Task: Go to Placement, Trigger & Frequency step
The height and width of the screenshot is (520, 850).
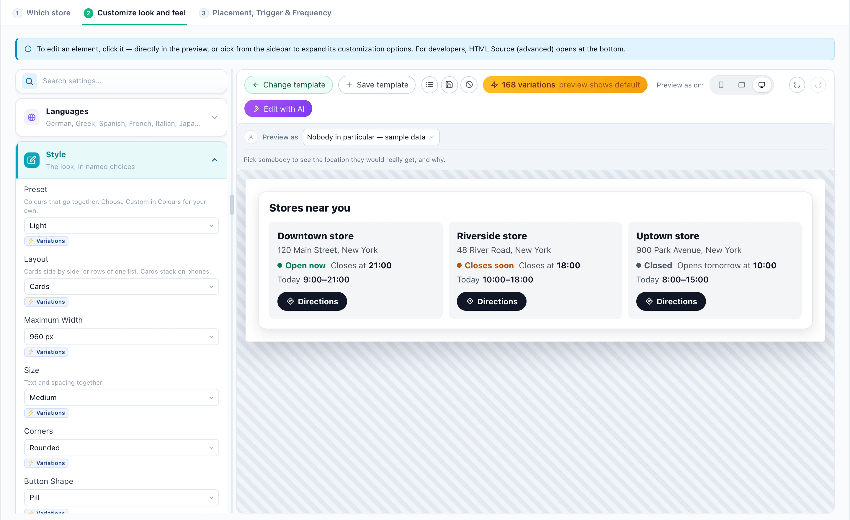Action: 265,13
